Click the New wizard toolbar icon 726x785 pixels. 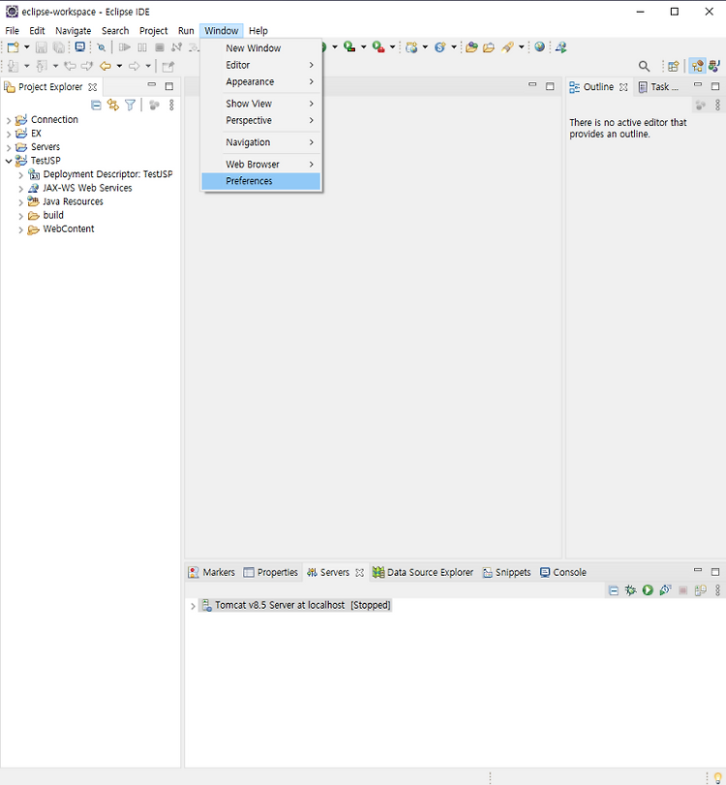13,47
